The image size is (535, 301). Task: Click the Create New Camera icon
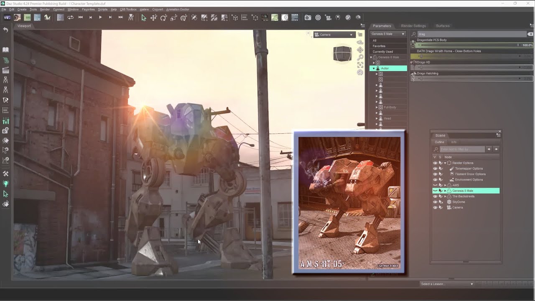pos(328,18)
